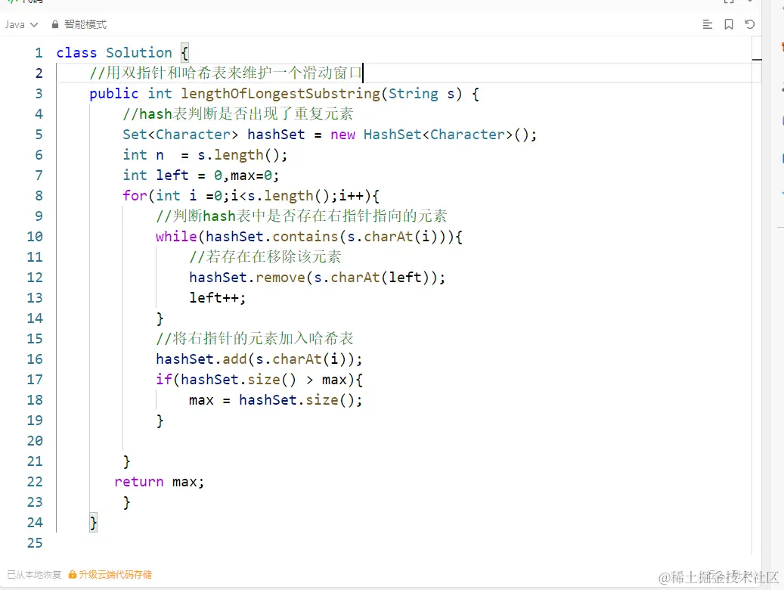Click the 'left++;' statement

pyautogui.click(x=218, y=298)
